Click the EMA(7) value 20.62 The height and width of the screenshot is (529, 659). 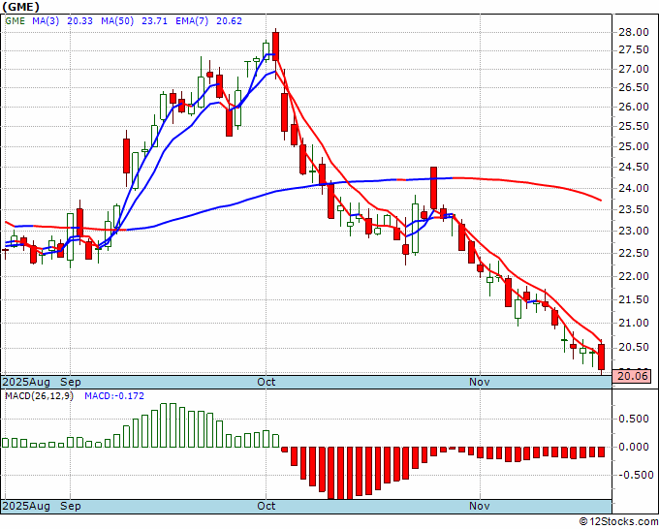(229, 20)
